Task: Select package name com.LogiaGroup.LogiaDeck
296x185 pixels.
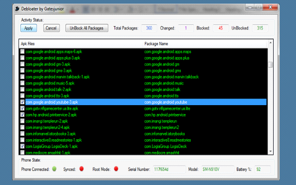Action: pos(165,147)
